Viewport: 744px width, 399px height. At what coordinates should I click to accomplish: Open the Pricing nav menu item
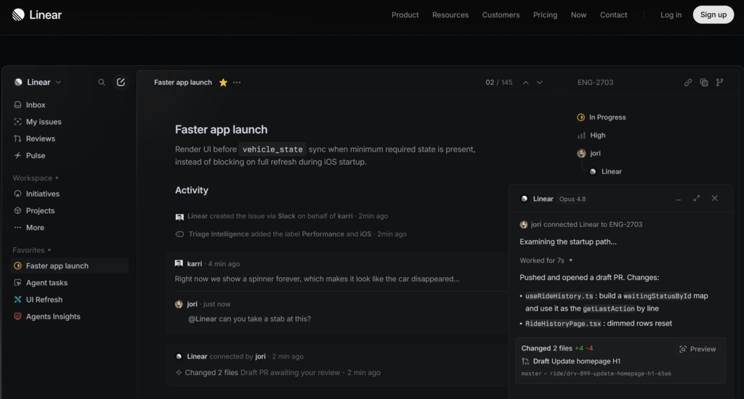point(545,15)
